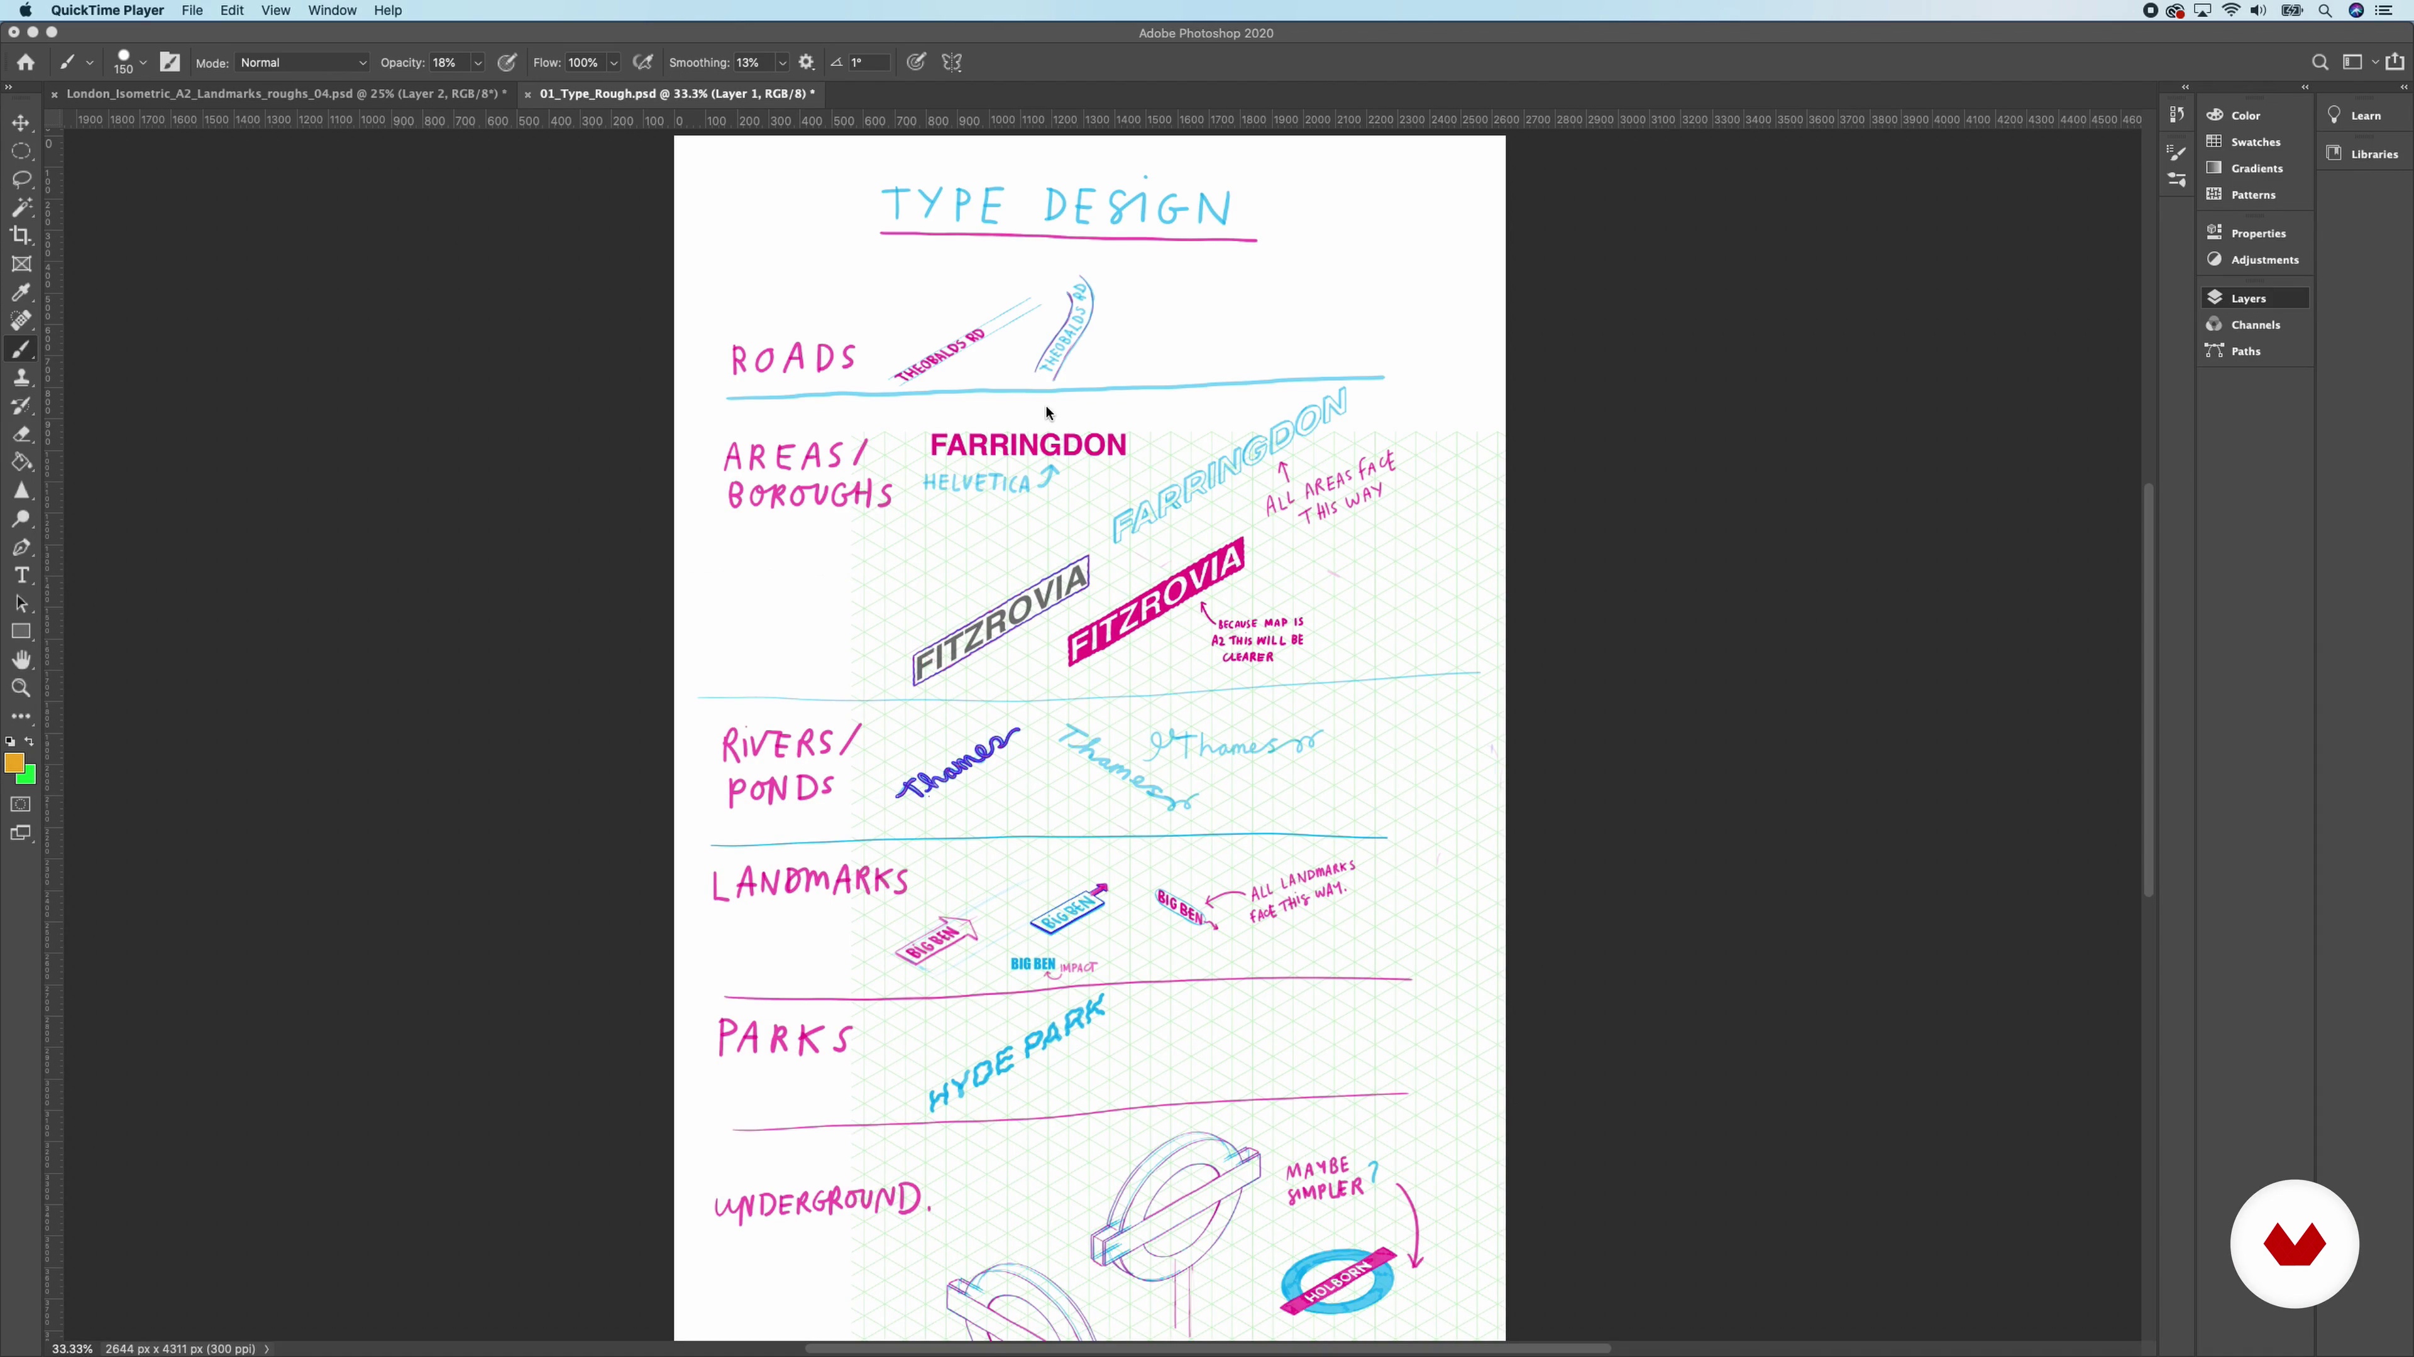Switch to London_Isometric_A2_Landmarks_roughs_04.psd tab
The image size is (2414, 1357).
tap(286, 94)
